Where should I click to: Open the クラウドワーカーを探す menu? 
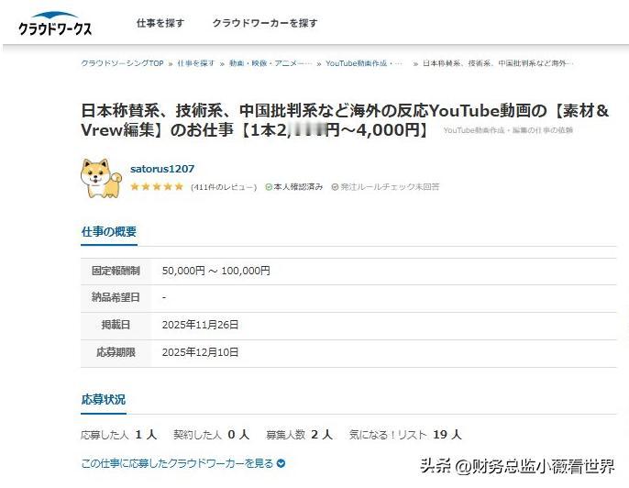[x=265, y=23]
